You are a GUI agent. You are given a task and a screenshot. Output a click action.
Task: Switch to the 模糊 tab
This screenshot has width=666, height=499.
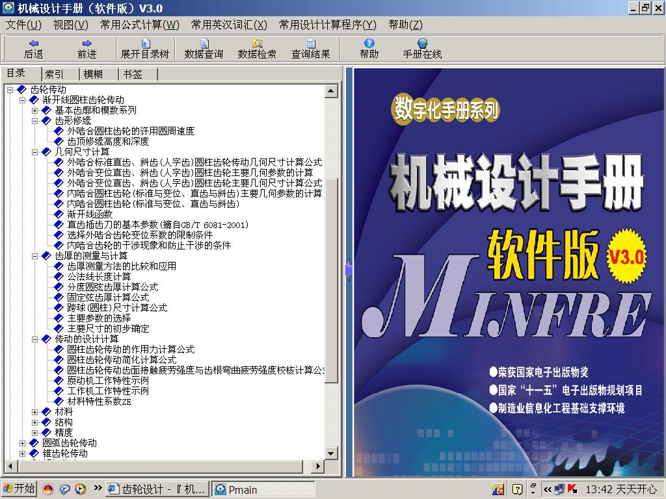tap(99, 74)
